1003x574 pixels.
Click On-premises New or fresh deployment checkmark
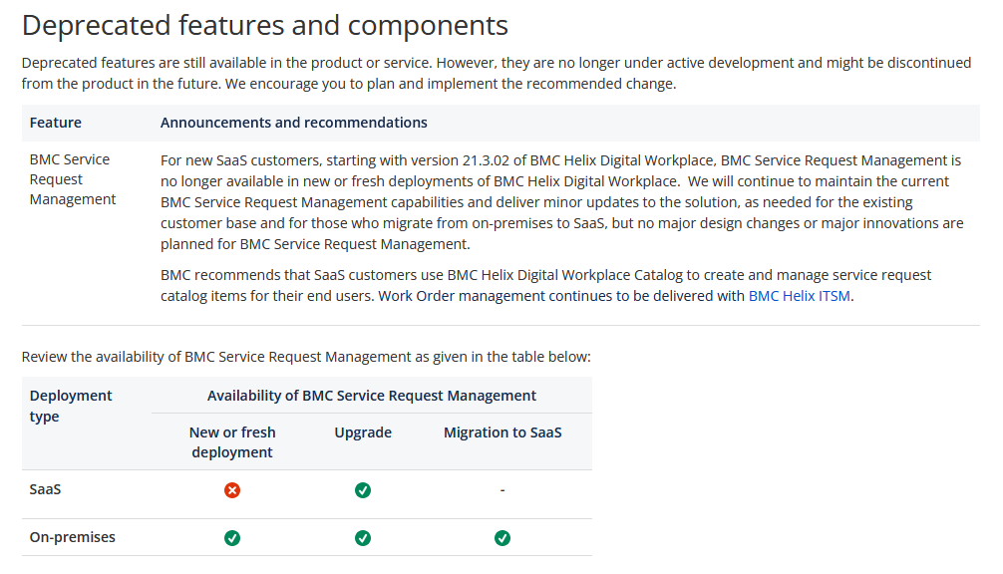(x=232, y=538)
